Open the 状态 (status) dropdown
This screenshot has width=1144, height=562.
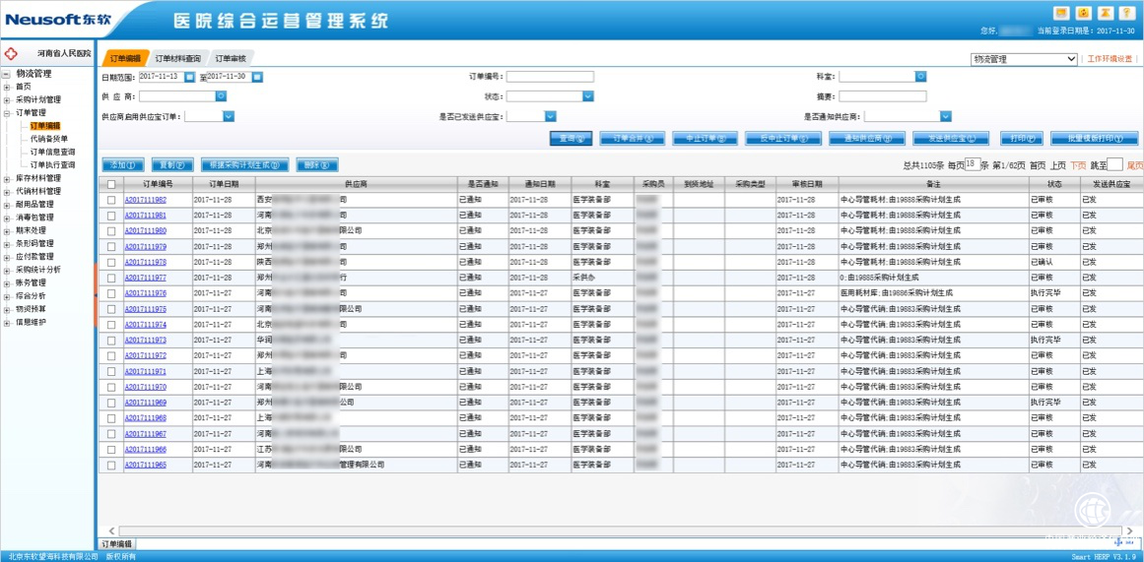tap(588, 96)
